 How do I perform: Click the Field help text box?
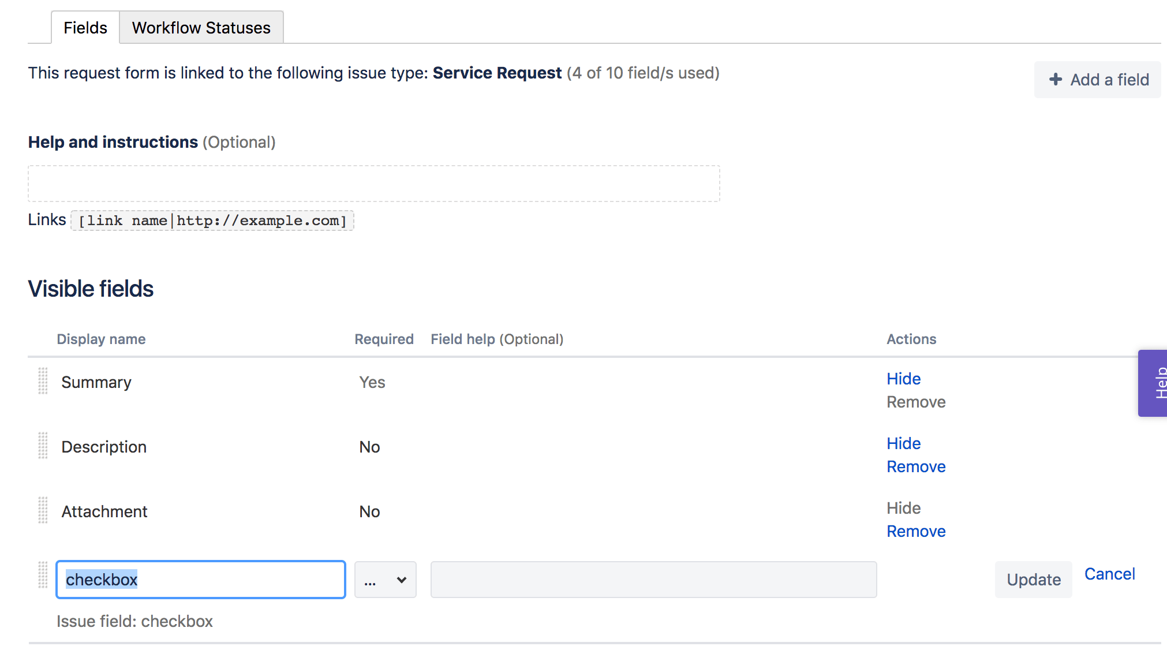653,580
